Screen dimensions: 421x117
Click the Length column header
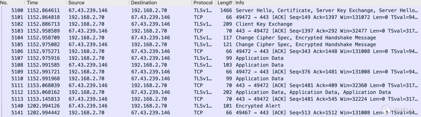224,3
